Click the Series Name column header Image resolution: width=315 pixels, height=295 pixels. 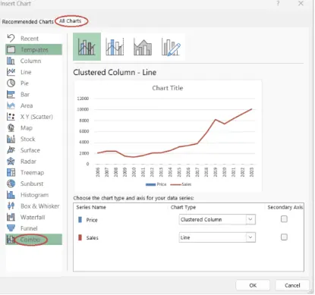click(x=91, y=207)
